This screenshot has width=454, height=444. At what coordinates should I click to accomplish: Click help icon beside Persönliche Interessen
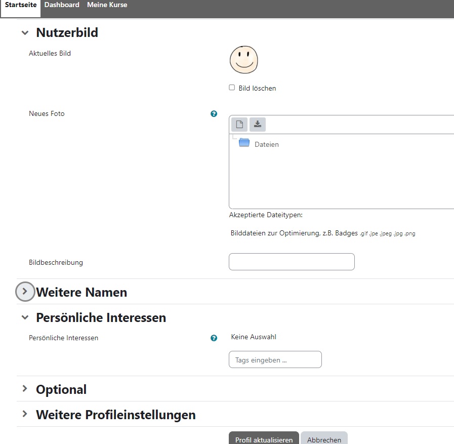pos(214,338)
